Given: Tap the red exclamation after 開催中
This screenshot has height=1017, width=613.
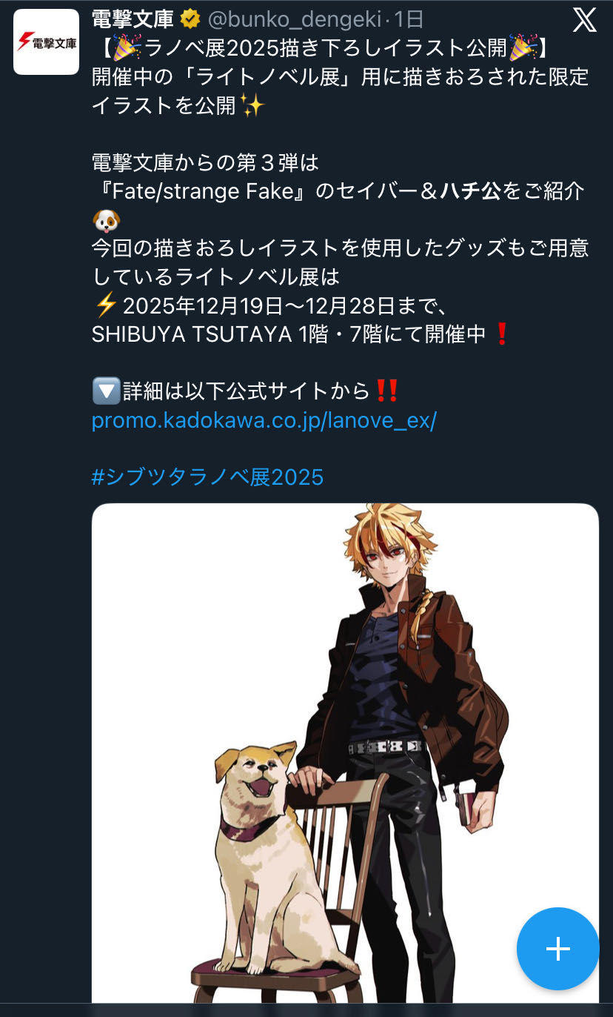Looking at the screenshot, I should (501, 334).
